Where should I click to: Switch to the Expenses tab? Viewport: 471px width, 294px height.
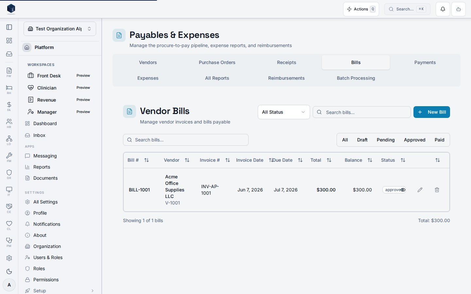tap(148, 78)
